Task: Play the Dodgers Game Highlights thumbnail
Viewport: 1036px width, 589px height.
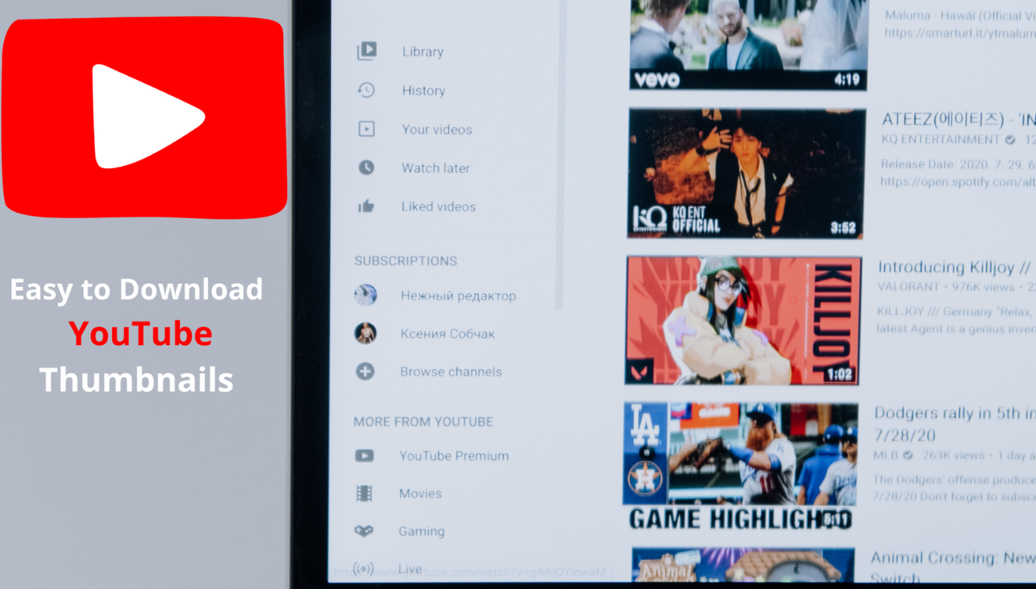Action: click(x=740, y=465)
